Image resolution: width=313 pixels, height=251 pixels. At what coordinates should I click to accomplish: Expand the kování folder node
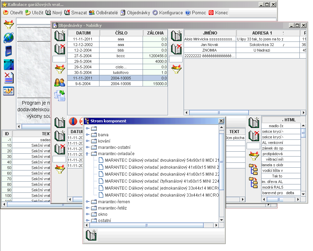click(87, 141)
